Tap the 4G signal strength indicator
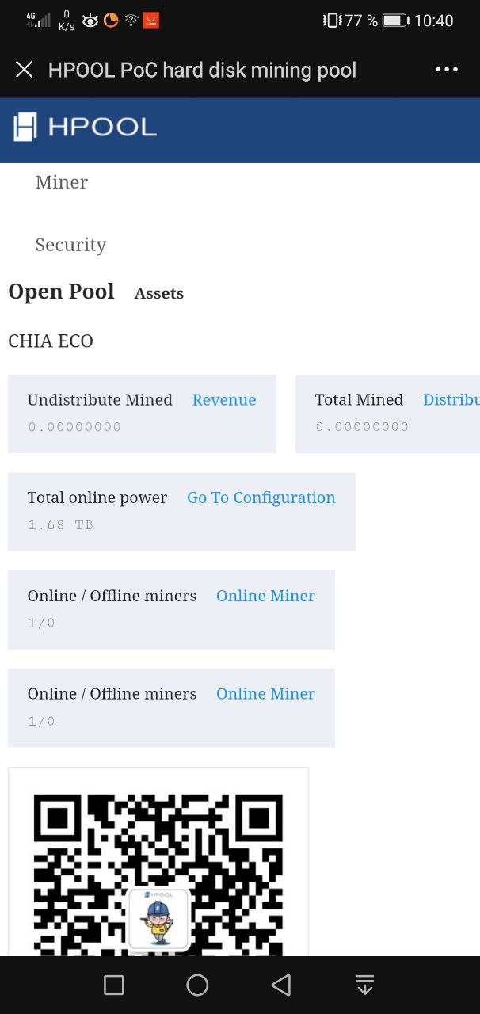 click(38, 20)
